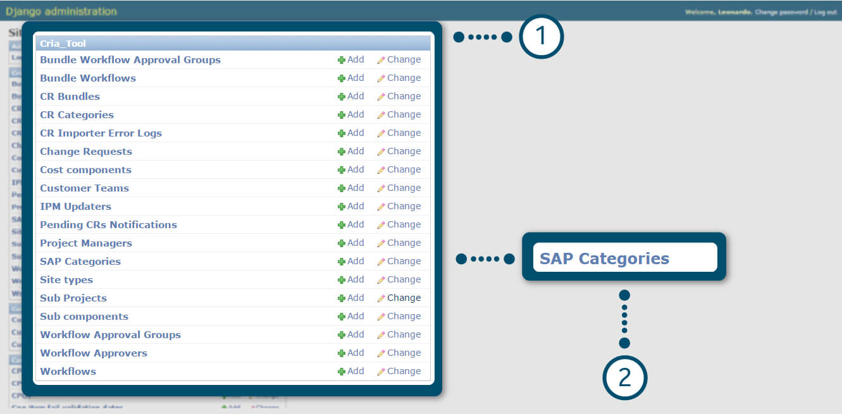
Task: Click pencil icon for Project Managers
Action: point(381,243)
